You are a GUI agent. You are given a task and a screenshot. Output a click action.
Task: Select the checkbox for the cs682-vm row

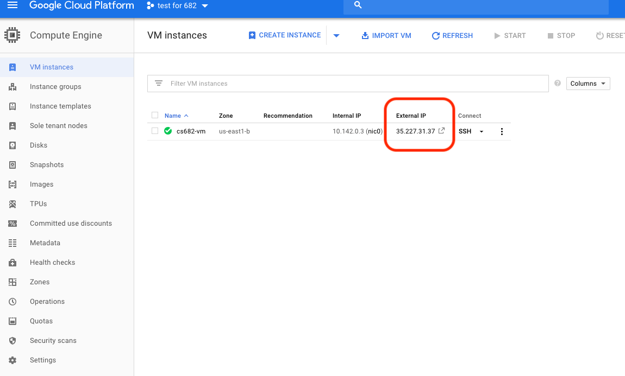point(155,131)
